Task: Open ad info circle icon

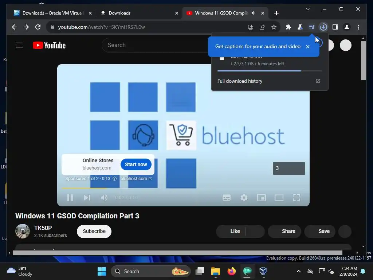Action: [x=114, y=179]
